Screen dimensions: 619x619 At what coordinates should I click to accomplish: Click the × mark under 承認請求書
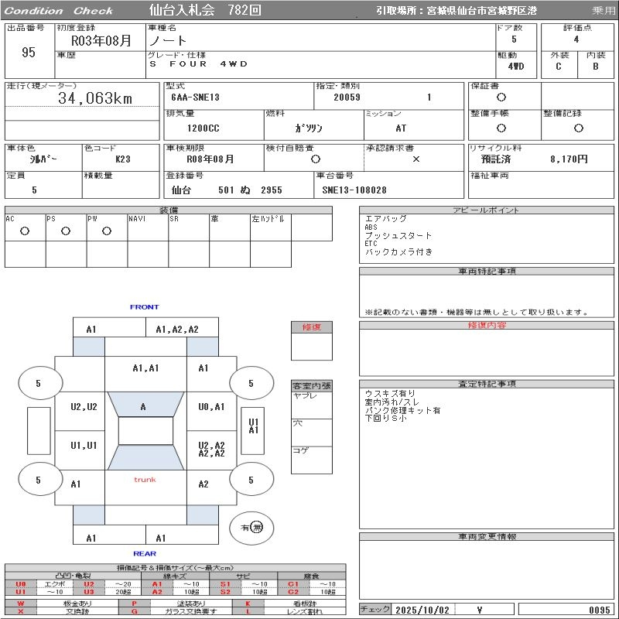point(415,159)
